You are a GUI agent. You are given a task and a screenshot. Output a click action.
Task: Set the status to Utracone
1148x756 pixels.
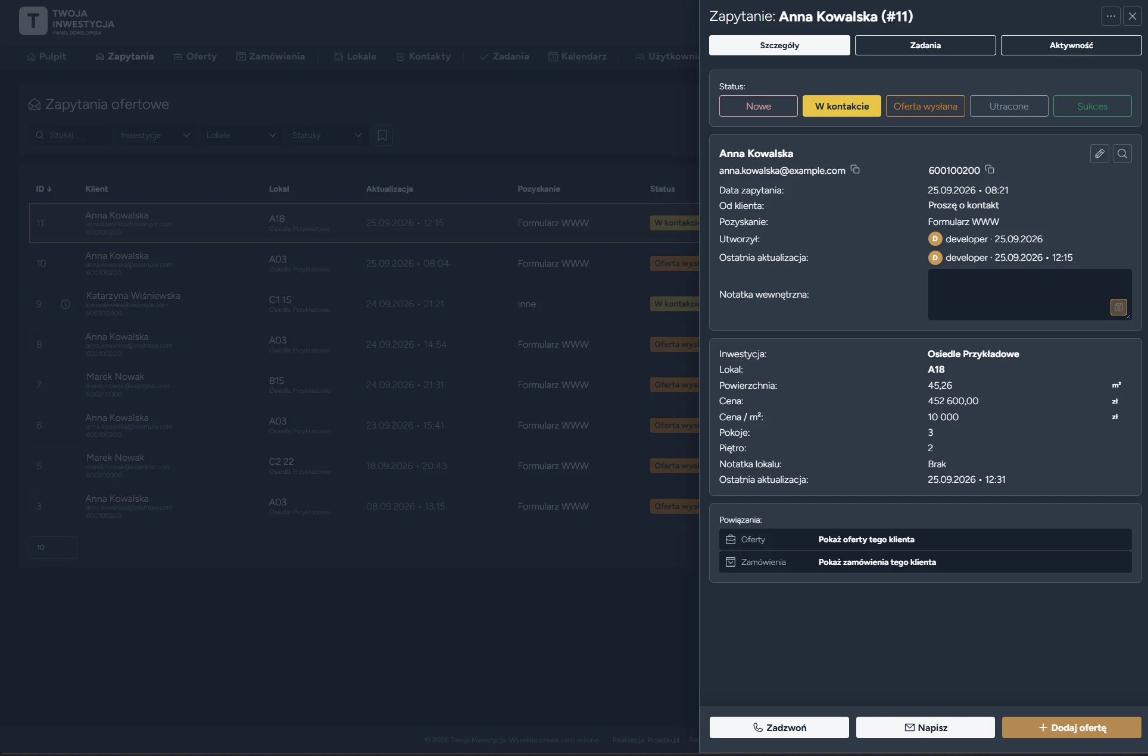pos(1009,106)
